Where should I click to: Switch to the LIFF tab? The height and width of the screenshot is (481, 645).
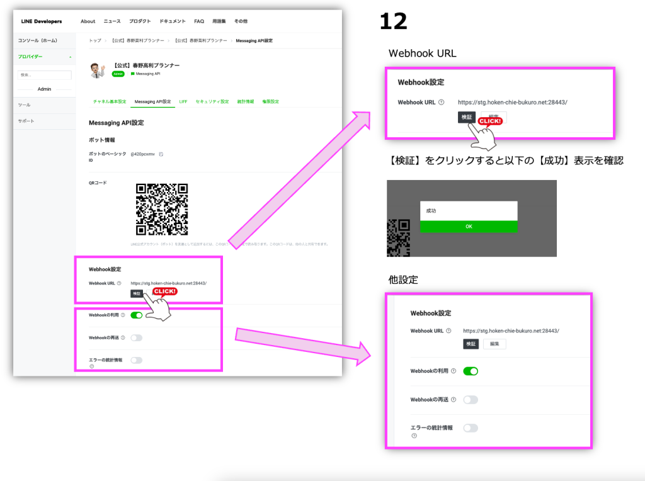pos(183,101)
